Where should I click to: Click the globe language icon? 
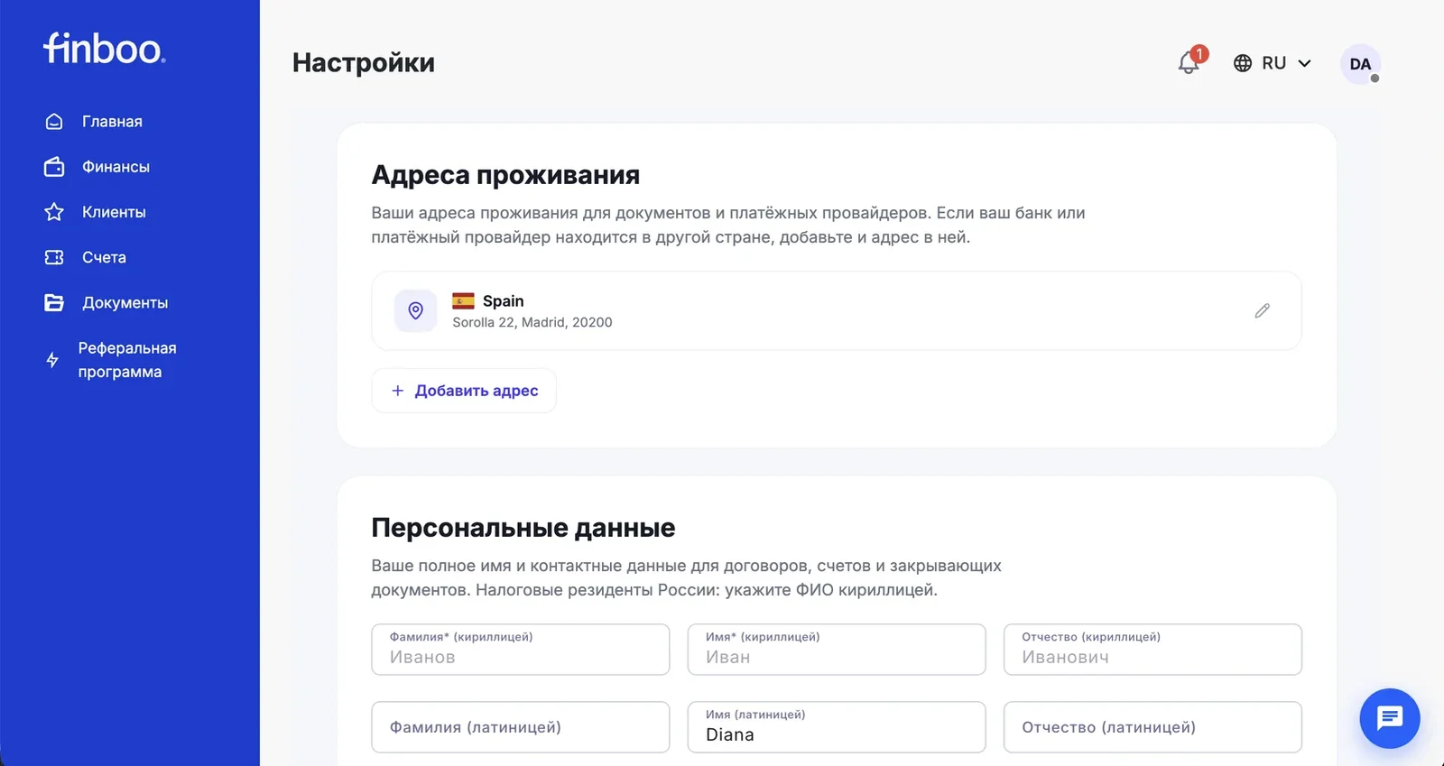tap(1243, 63)
